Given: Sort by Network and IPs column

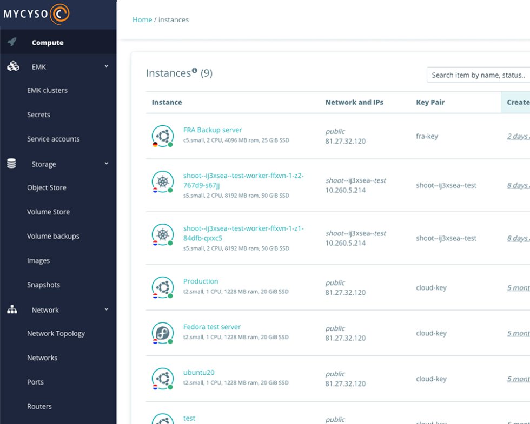Looking at the screenshot, I should pyautogui.click(x=354, y=102).
